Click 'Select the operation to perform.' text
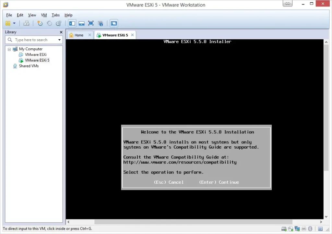 [x=163, y=172]
